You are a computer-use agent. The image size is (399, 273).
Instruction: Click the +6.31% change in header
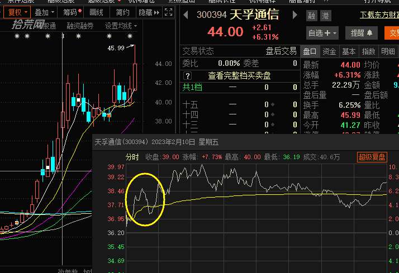(265, 37)
